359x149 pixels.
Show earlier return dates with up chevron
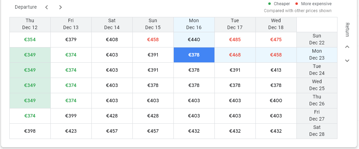tap(347, 47)
